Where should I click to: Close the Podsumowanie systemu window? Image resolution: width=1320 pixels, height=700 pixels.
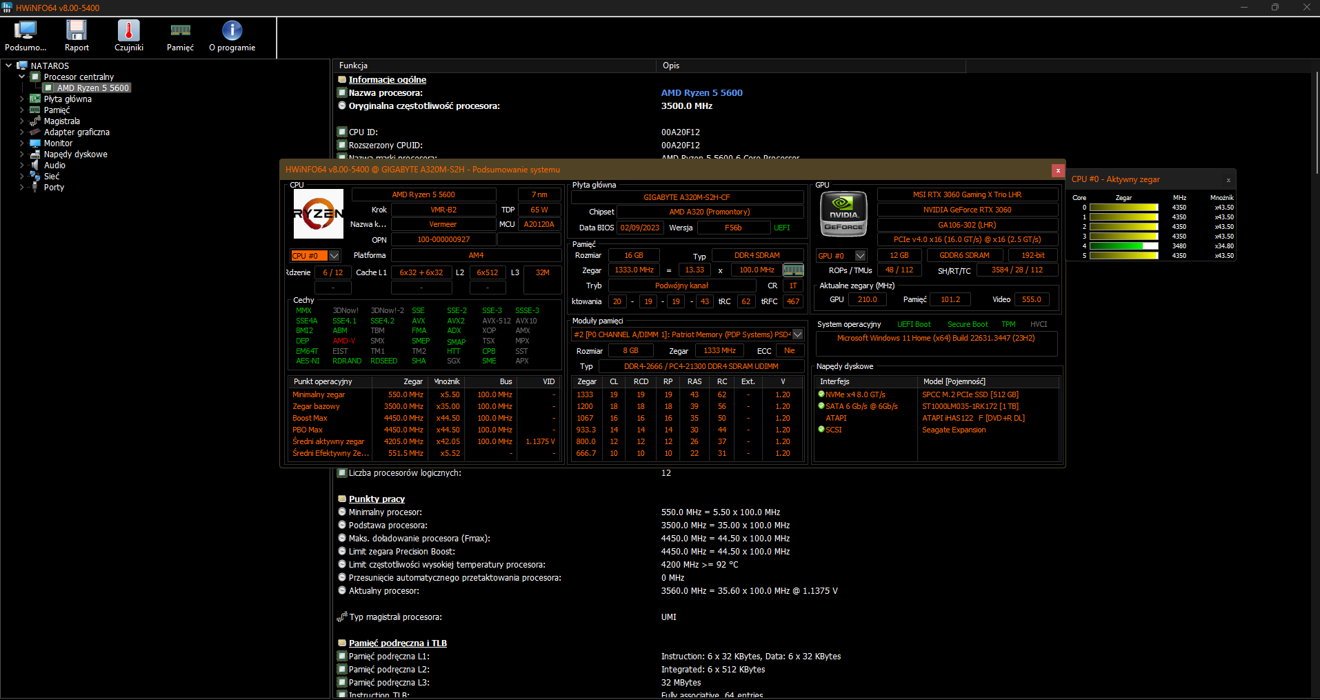(x=1058, y=170)
